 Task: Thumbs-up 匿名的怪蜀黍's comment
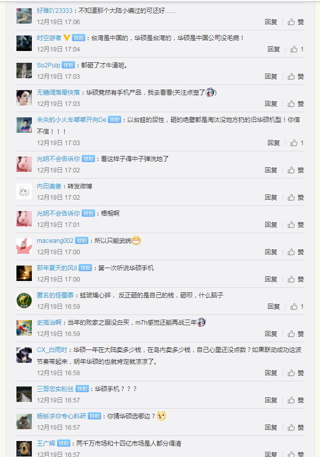click(x=297, y=307)
